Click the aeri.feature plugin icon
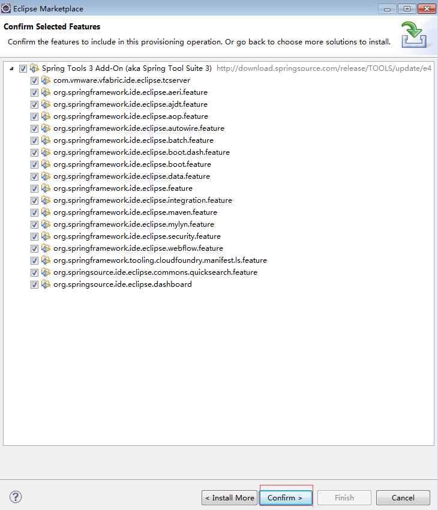Image resolution: width=438 pixels, height=510 pixels. coord(46,92)
